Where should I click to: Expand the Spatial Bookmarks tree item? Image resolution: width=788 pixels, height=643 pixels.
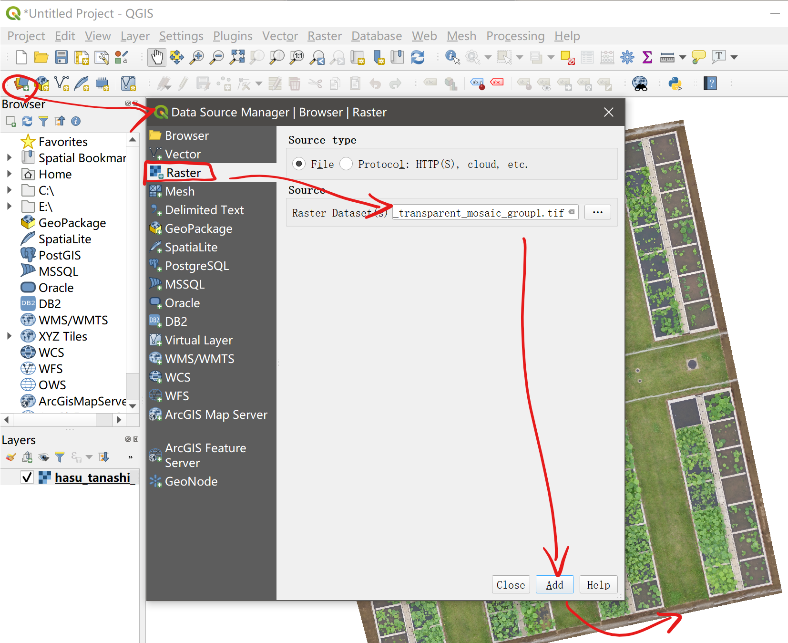pos(9,157)
